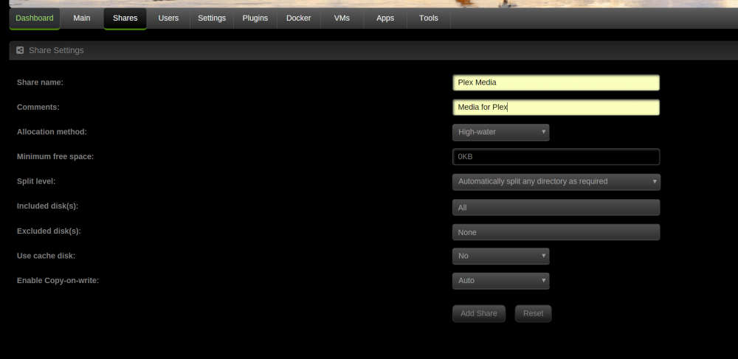Click the Share name field containing Plex Media
738x359 pixels.
[556, 83]
